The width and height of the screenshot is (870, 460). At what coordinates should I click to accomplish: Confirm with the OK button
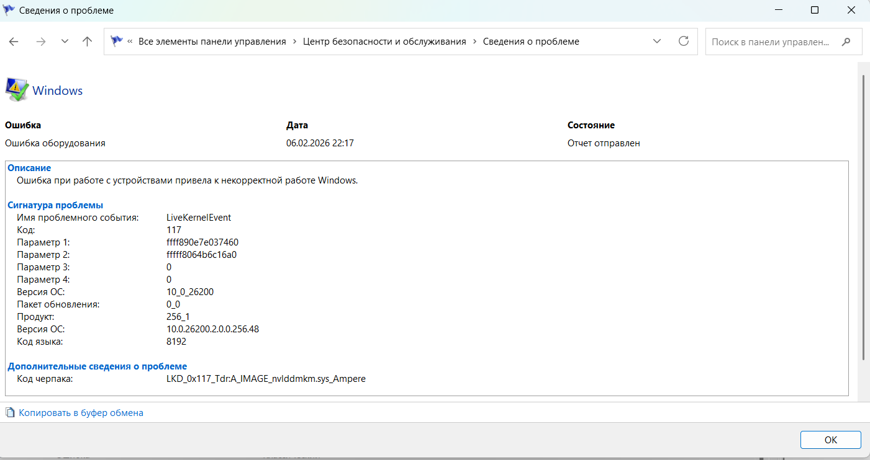point(831,440)
